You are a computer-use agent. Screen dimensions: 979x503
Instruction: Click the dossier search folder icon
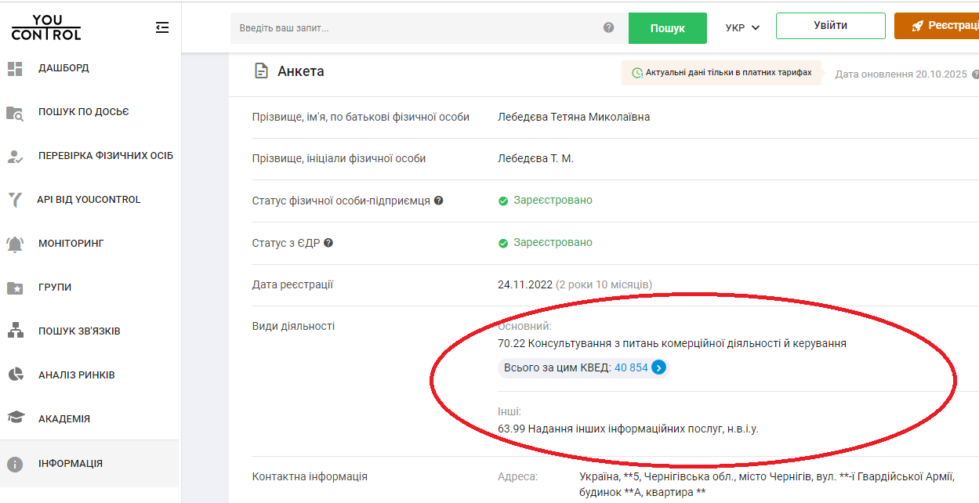click(x=15, y=112)
